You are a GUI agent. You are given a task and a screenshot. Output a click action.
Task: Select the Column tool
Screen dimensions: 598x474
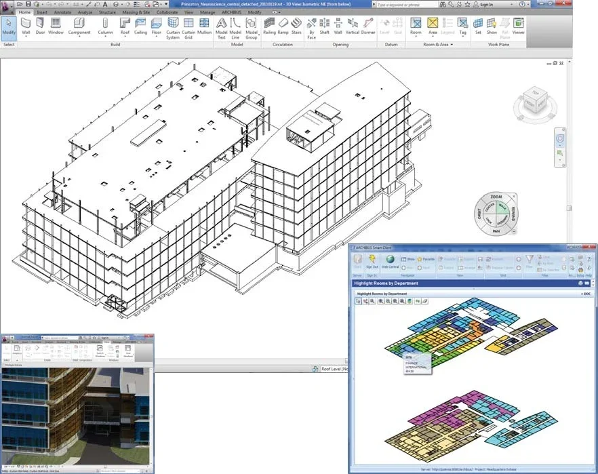click(105, 26)
